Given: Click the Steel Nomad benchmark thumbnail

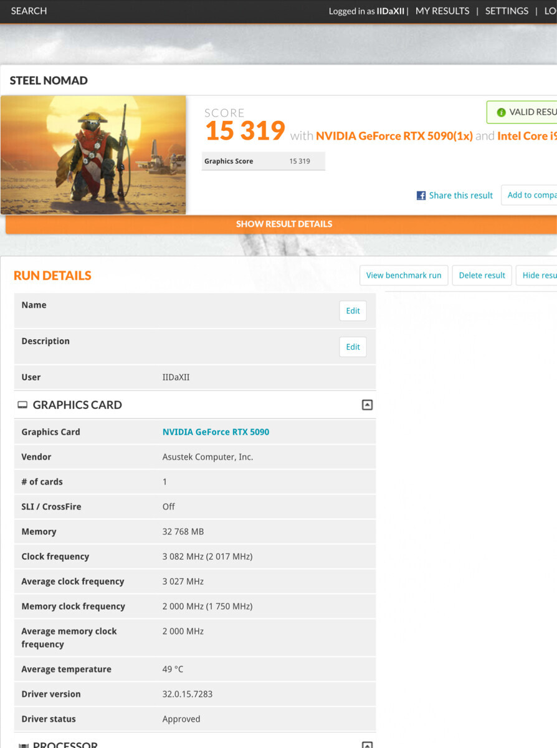Looking at the screenshot, I should (93, 155).
